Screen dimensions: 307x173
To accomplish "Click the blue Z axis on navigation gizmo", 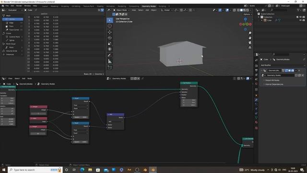I will click(245, 19).
